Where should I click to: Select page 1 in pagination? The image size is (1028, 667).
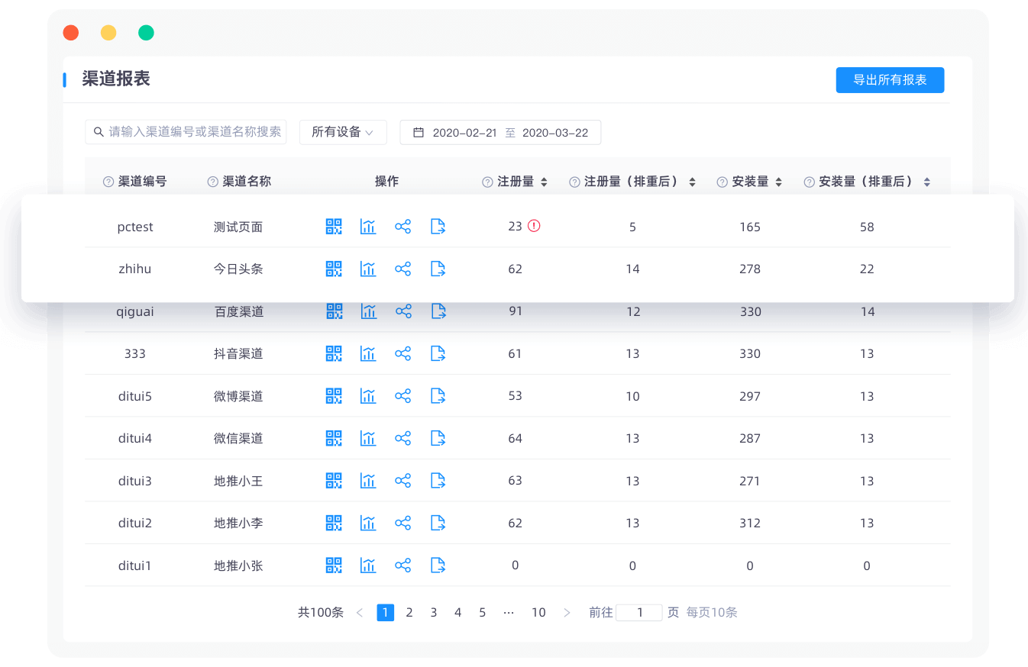click(x=386, y=612)
